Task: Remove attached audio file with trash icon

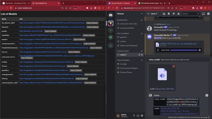Action: (174, 66)
